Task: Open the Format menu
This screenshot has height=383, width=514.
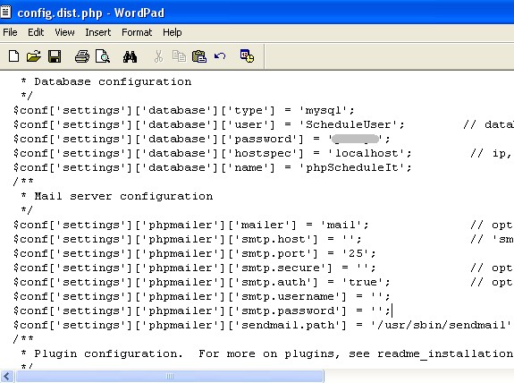Action: [137, 32]
